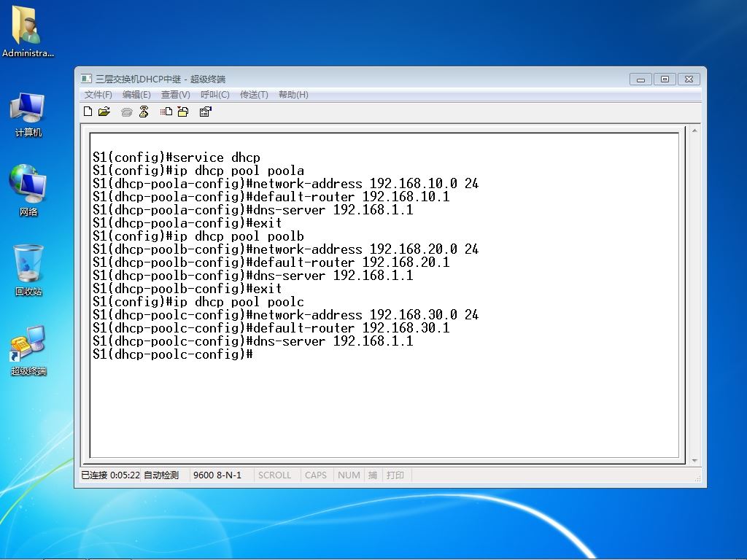The height and width of the screenshot is (560, 747).
Task: Select the 回收站 recycle bin icon
Action: coord(28,271)
